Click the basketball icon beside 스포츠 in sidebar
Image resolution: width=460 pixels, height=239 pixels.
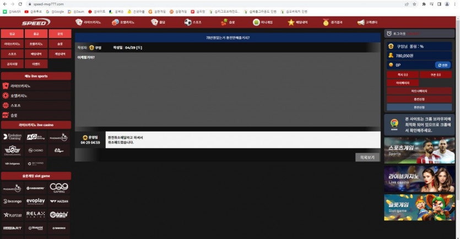point(6,105)
